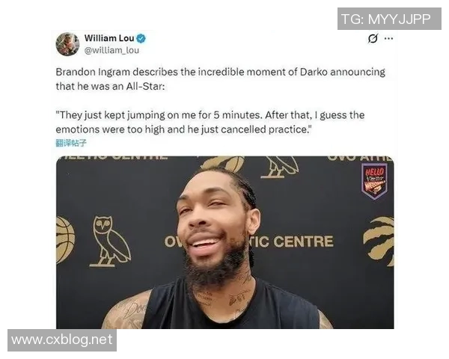Click the TG: MYYJJPP watermark
The width and height of the screenshot is (449, 359).
pos(389,19)
